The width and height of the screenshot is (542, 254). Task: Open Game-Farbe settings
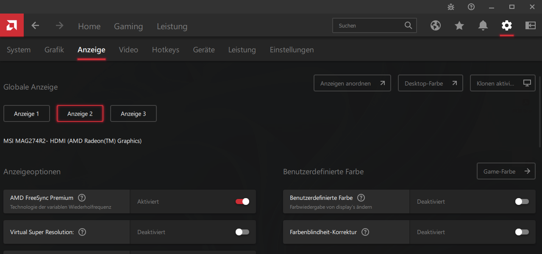point(506,171)
